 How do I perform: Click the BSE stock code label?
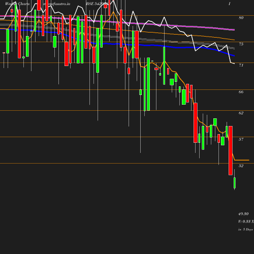point(97,4)
